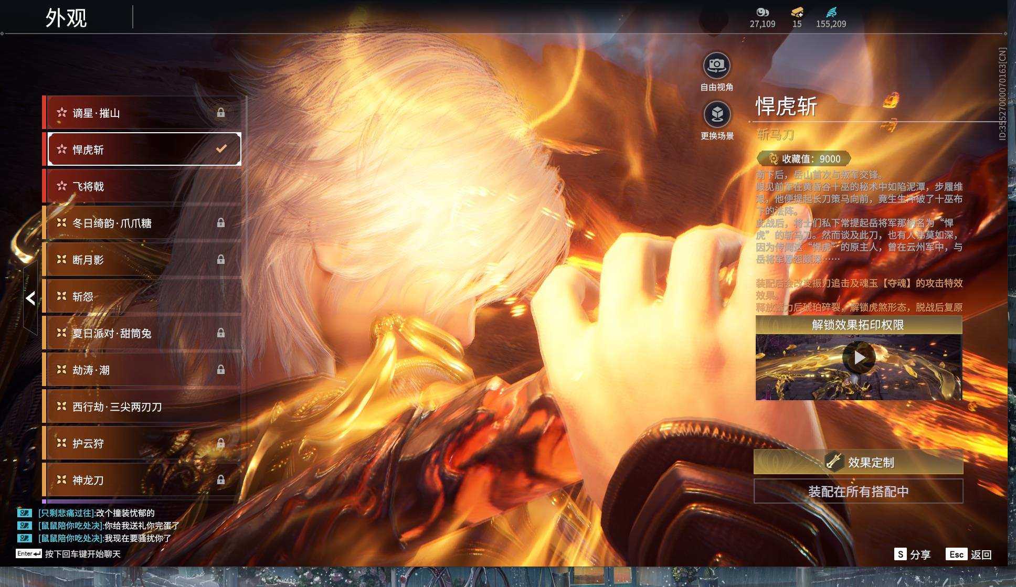Select the 神龙刀 weapon skin
The width and height of the screenshot is (1016, 587).
tap(142, 480)
